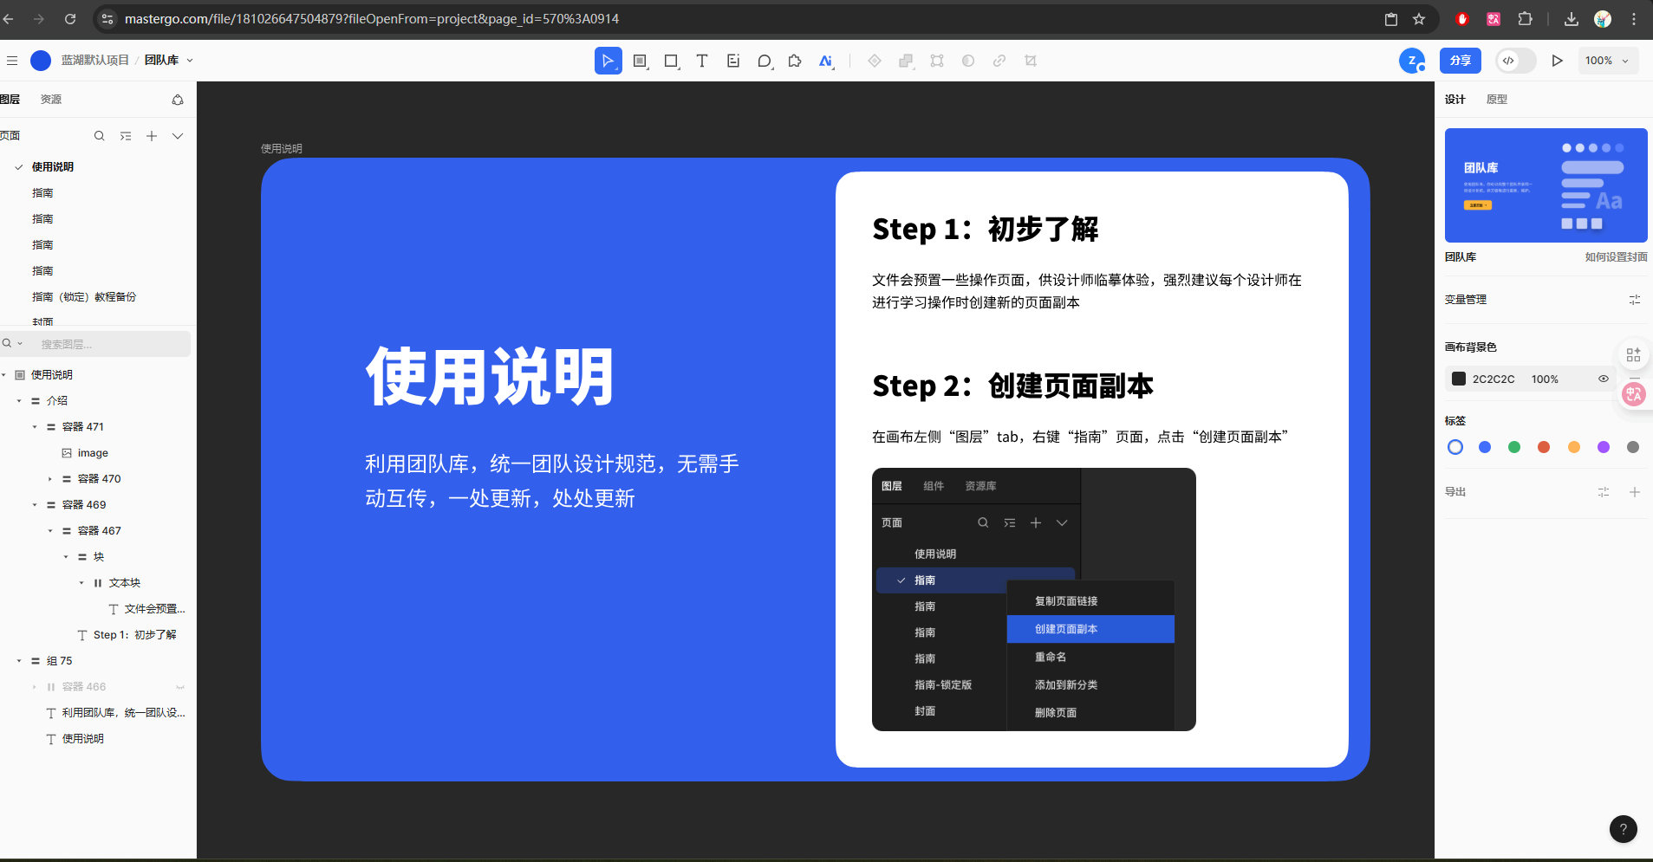The image size is (1653, 862).
Task: Click the floating translate icon on the right
Action: pyautogui.click(x=1635, y=394)
